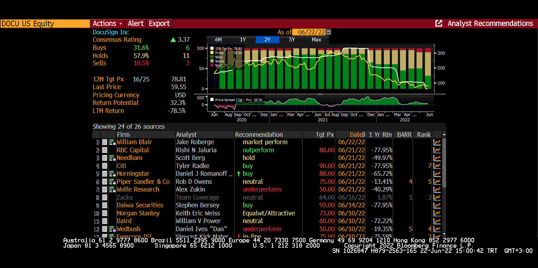This screenshot has width=538, height=268.
Task: Open the Alert menu
Action: (x=136, y=24)
